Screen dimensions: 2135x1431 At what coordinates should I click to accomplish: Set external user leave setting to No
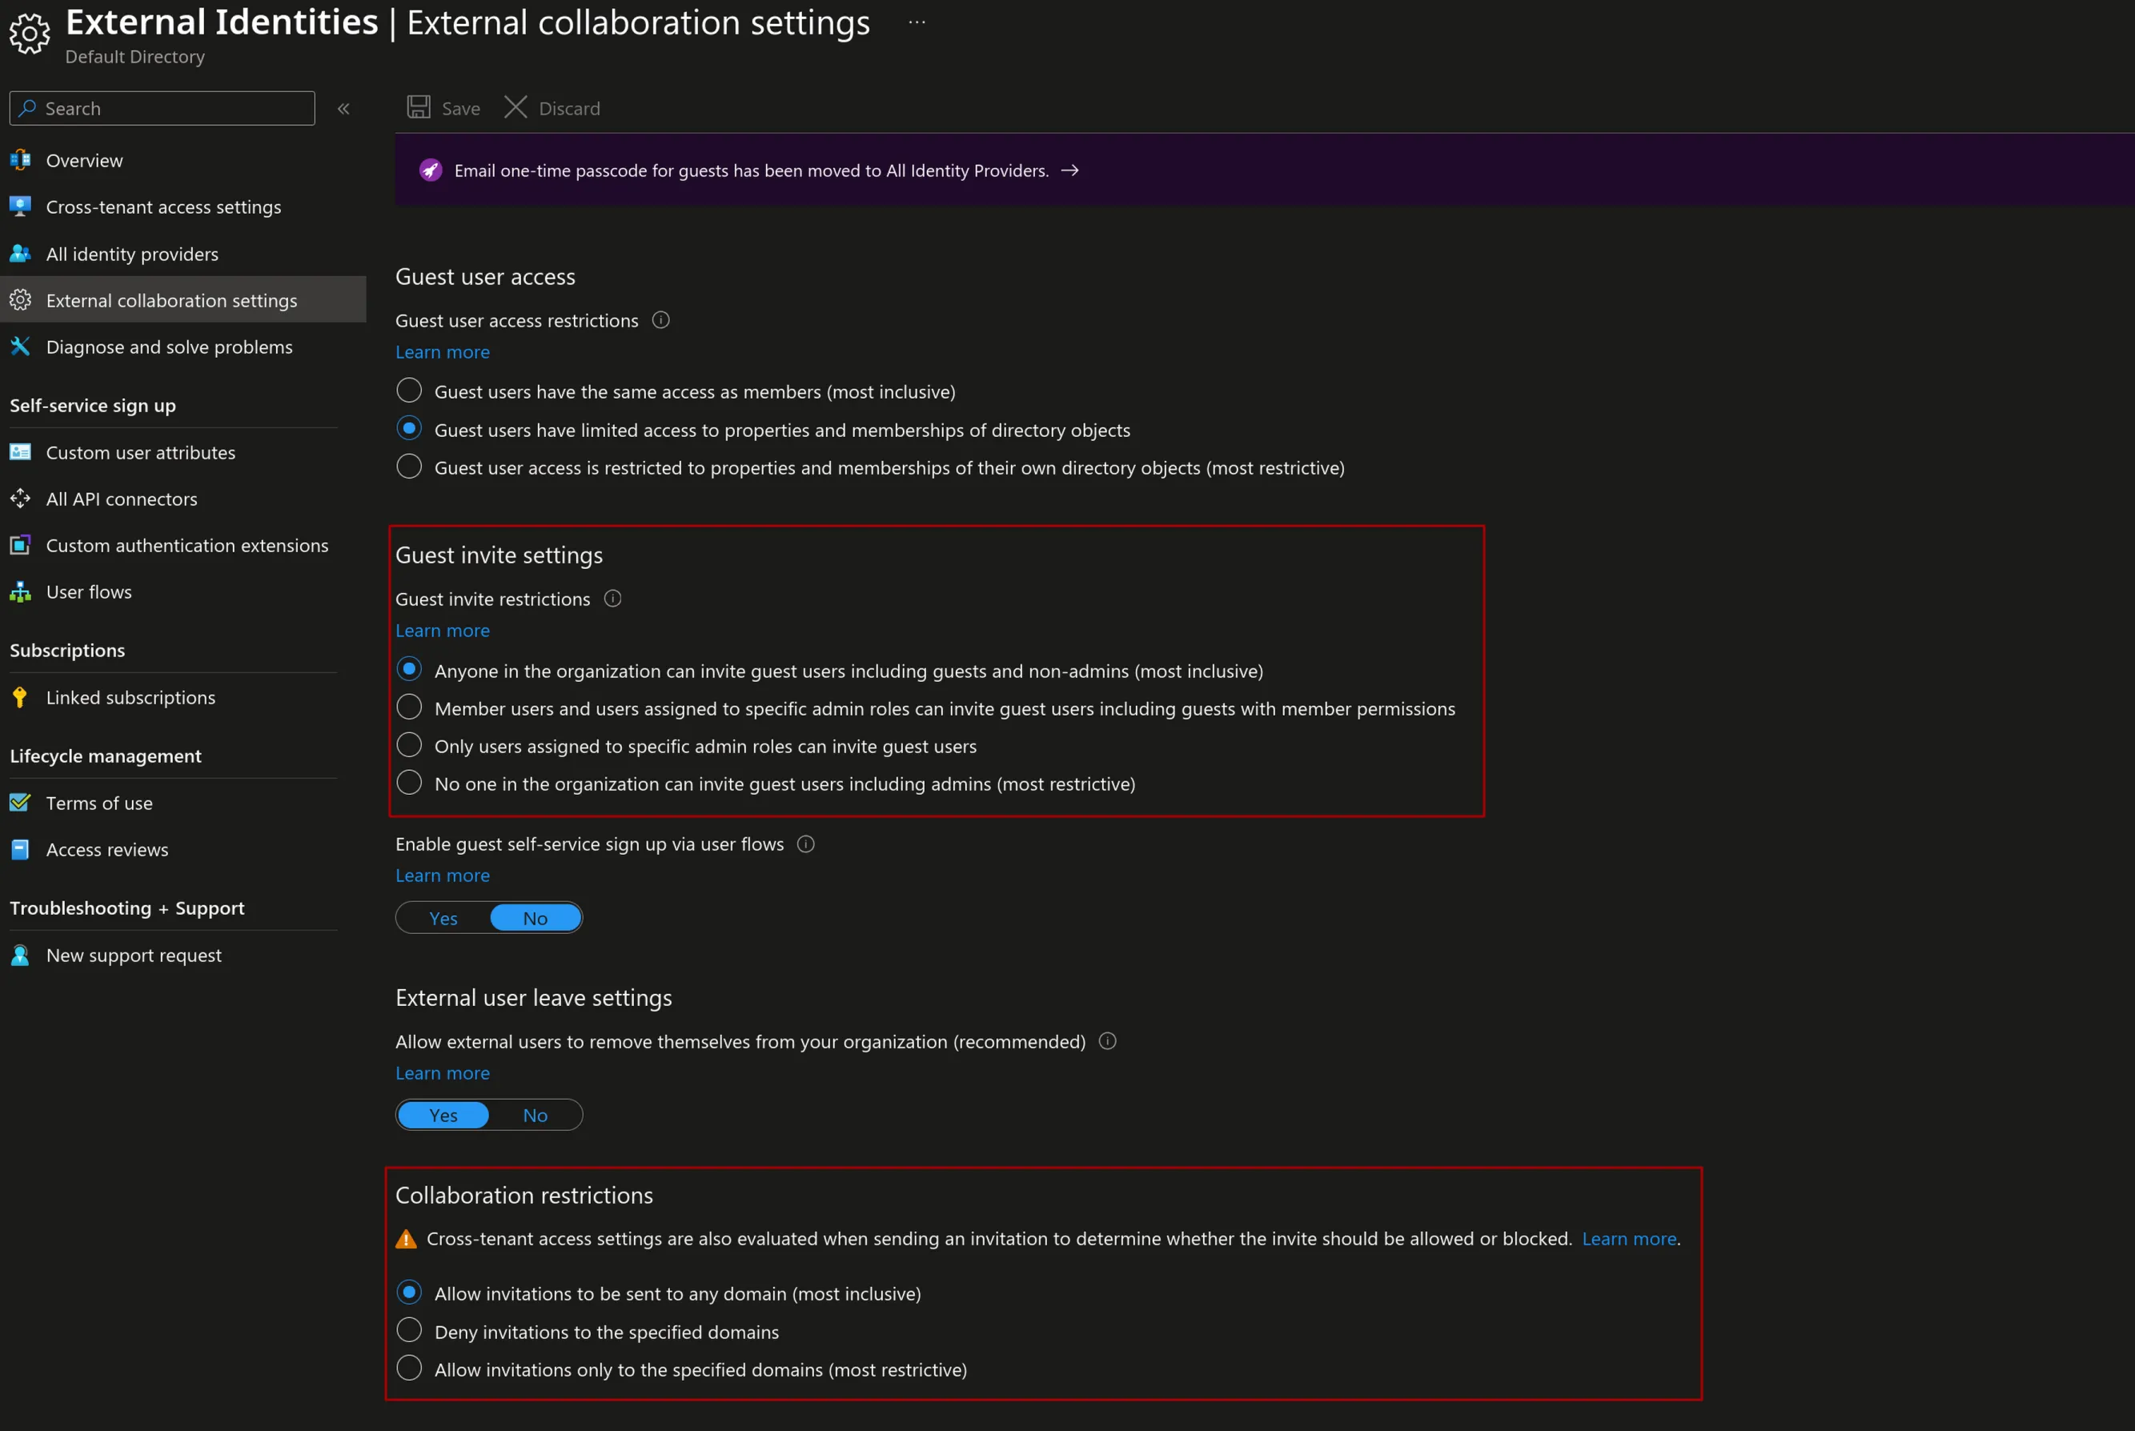point(535,1115)
